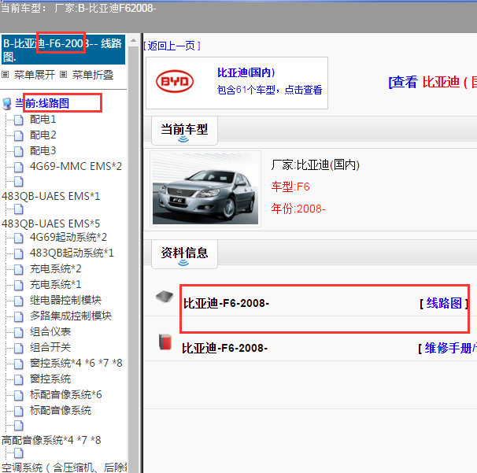Viewport: 477px width, 473px height.
Task: Click the gray chip icon for 线路图 row
Action: 165,296
